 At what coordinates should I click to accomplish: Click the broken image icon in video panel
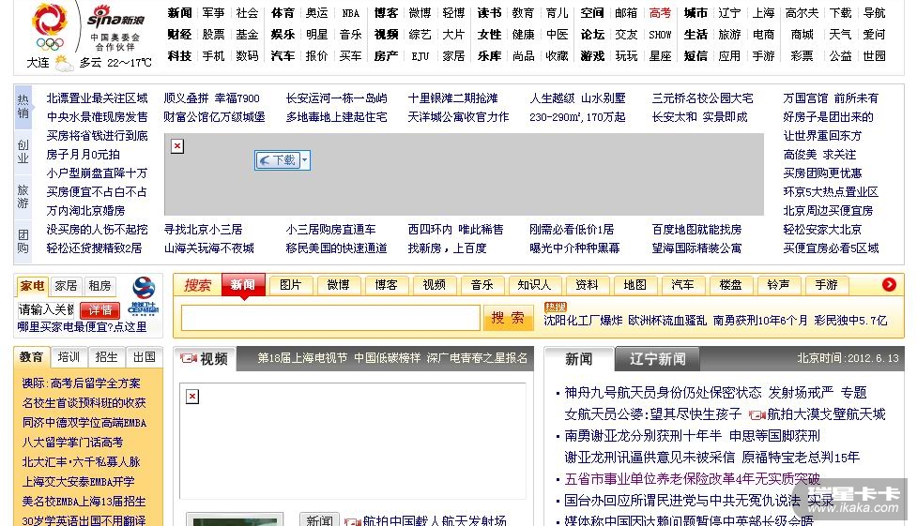pyautogui.click(x=192, y=397)
